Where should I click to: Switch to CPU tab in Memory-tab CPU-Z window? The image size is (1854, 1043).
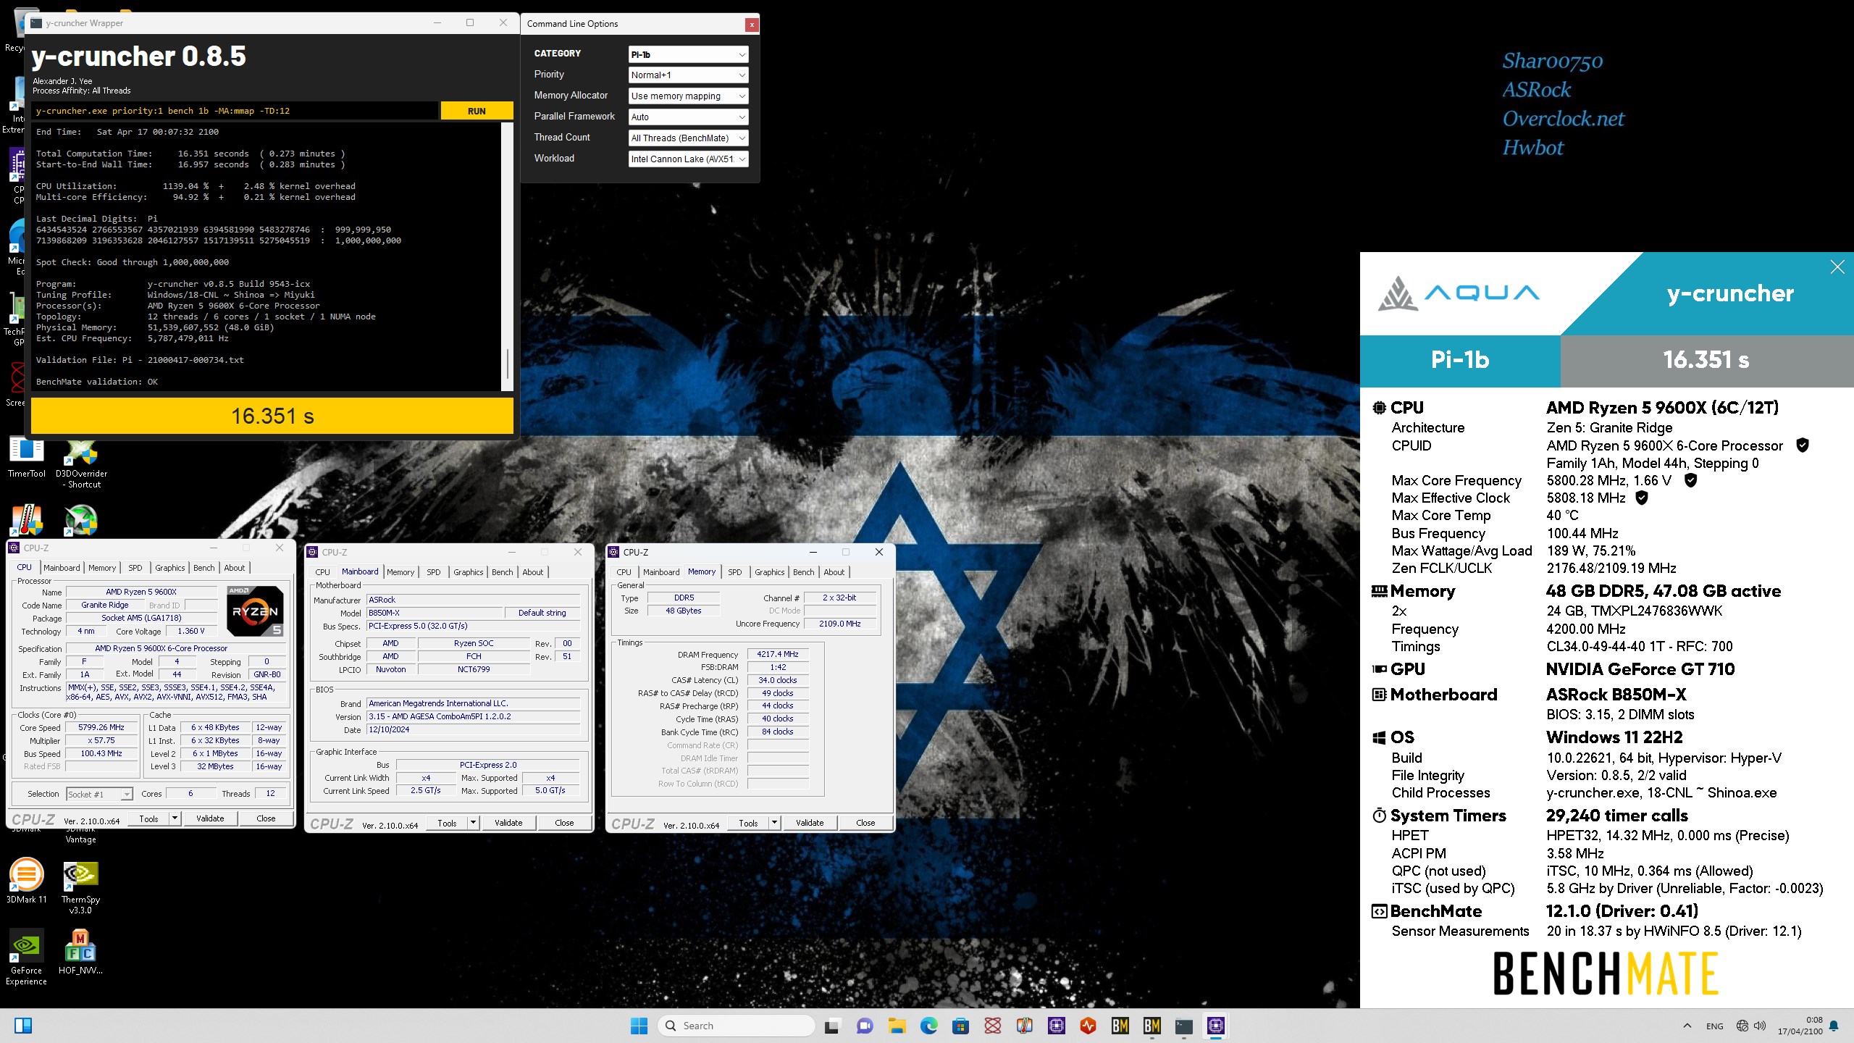click(624, 572)
